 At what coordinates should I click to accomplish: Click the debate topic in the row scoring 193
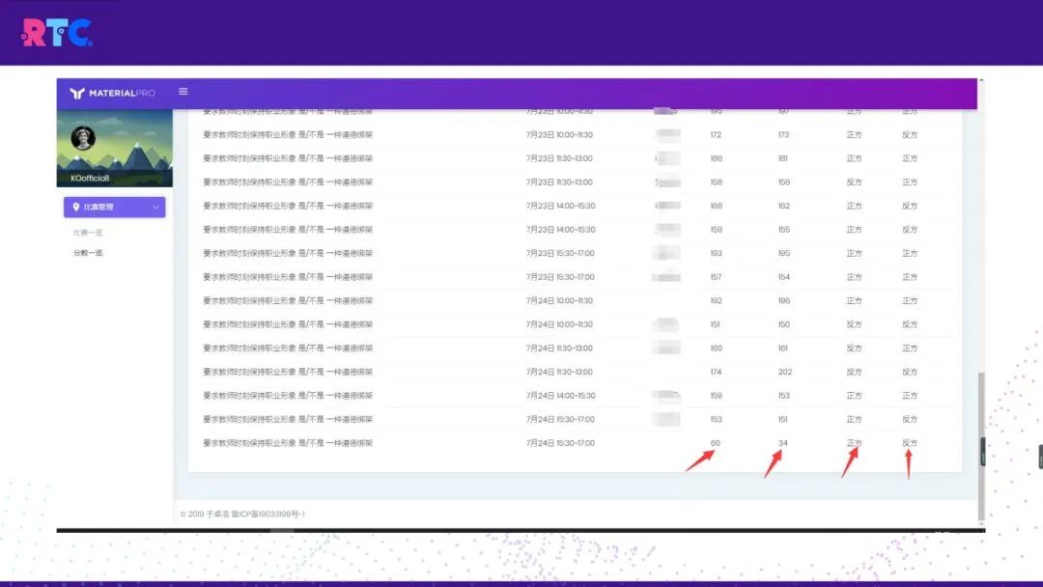pos(288,253)
